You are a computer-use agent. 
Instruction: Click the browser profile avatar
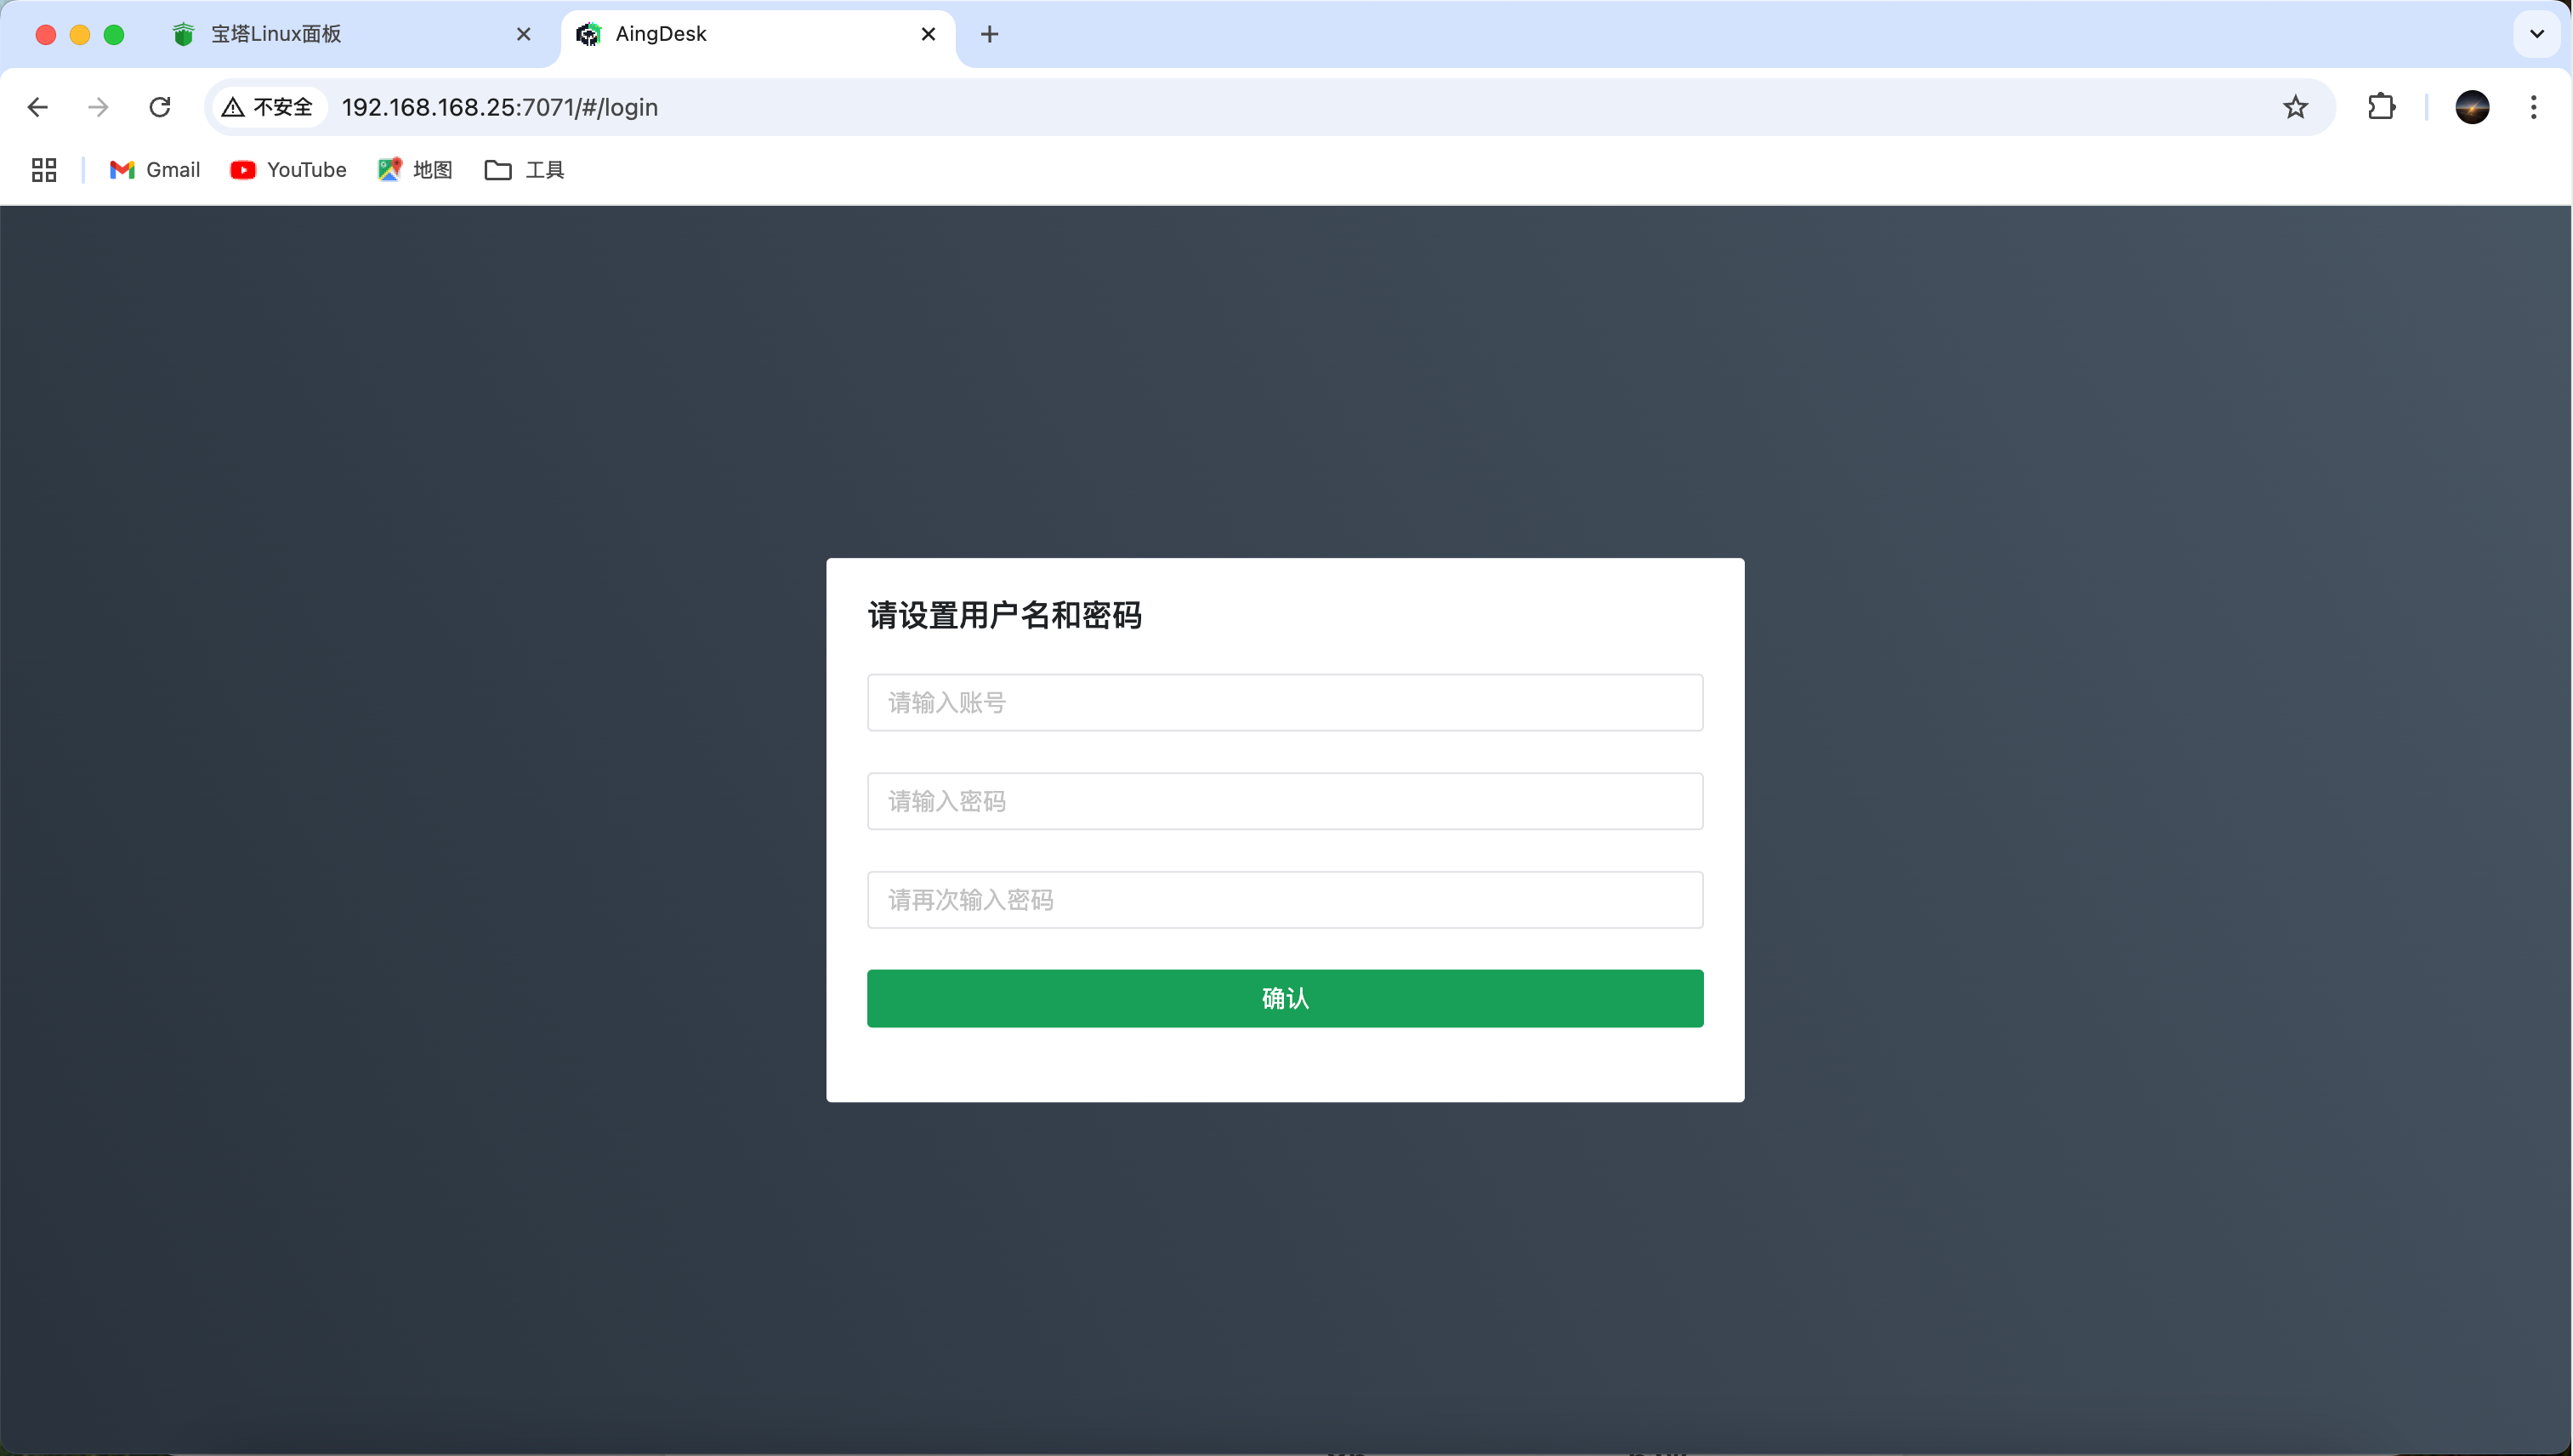click(x=2472, y=107)
